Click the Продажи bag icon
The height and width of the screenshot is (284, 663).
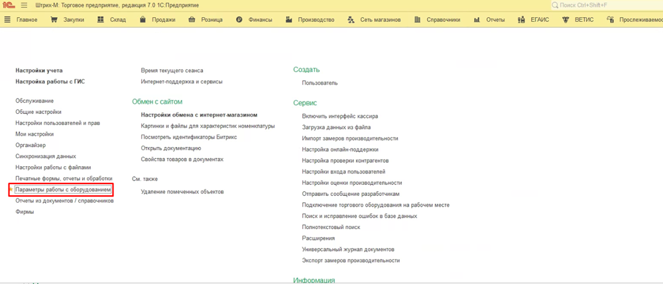(x=143, y=20)
